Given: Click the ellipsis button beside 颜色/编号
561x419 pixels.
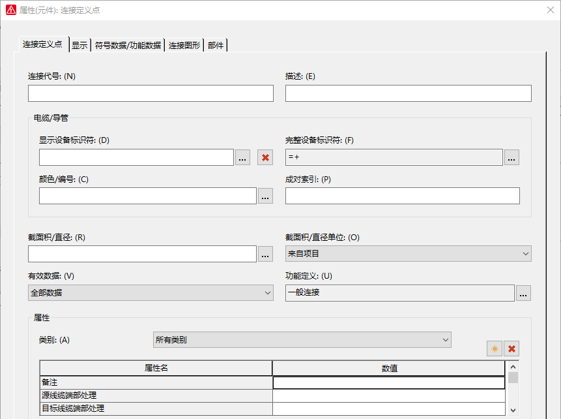Looking at the screenshot, I should click(x=265, y=196).
